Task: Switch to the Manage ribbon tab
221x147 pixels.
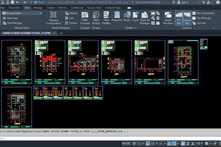Action: tap(38, 8)
